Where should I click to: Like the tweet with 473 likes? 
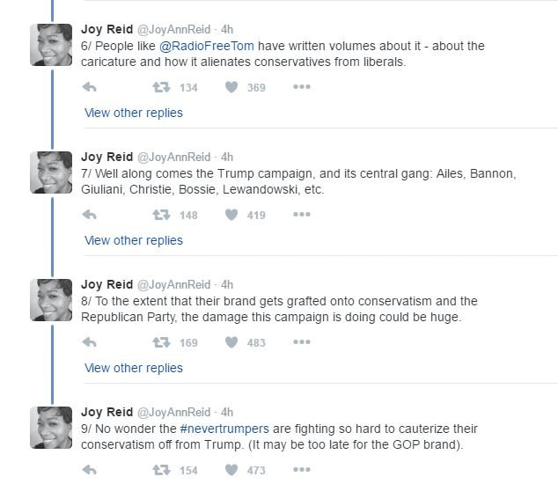click(232, 471)
